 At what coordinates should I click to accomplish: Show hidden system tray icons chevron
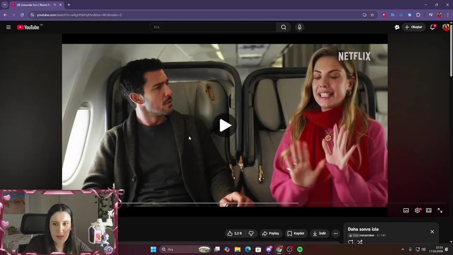coord(402,249)
